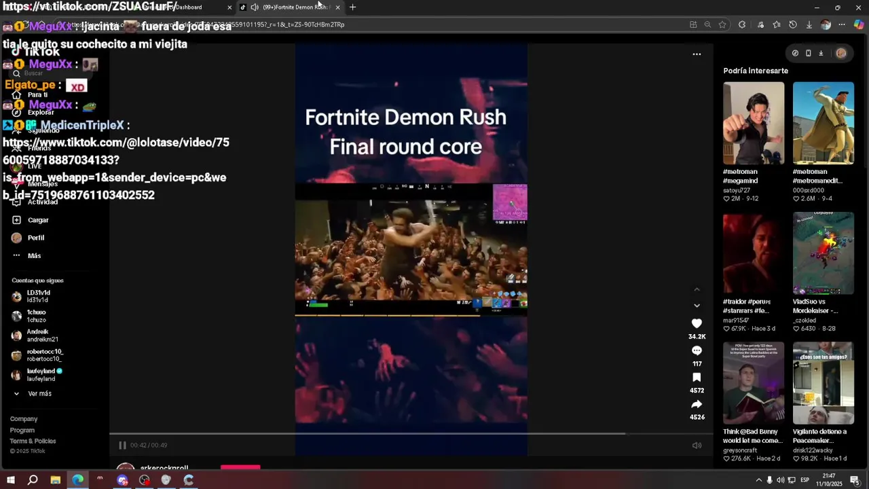Viewport: 869px width, 489px height.
Task: Switch to the Fortnite Demon Rush browser tab
Action: 291,7
